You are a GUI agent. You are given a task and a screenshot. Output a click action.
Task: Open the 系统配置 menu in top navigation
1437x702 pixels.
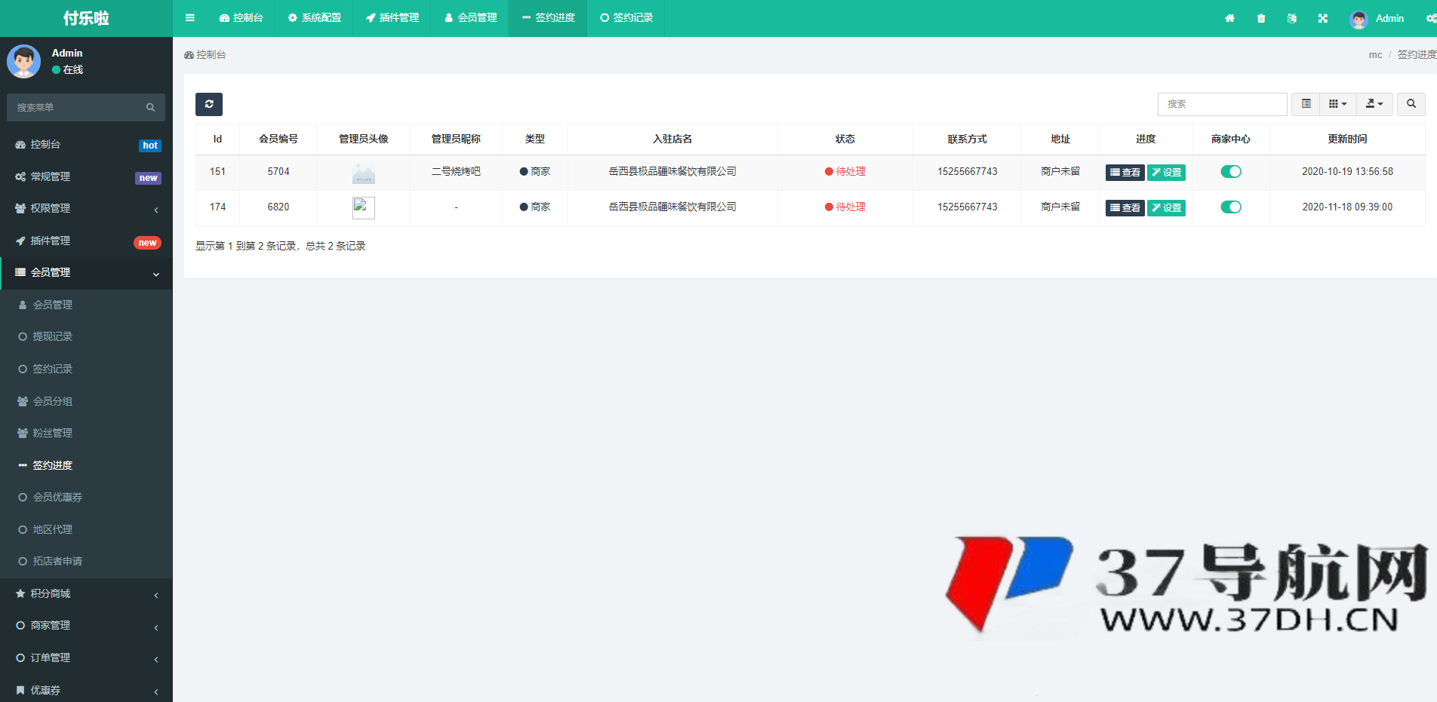coord(315,18)
